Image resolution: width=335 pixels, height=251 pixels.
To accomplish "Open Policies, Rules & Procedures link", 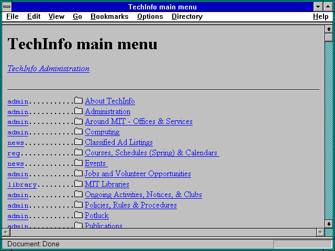I will click(x=131, y=206).
